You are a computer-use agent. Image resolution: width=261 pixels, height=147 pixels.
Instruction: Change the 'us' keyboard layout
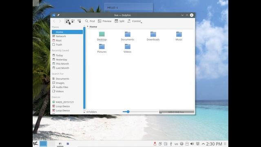(176, 144)
